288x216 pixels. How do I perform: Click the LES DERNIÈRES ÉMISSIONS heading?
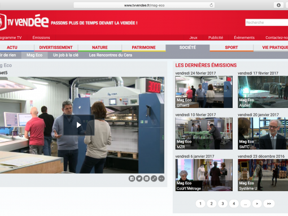(x=206, y=65)
